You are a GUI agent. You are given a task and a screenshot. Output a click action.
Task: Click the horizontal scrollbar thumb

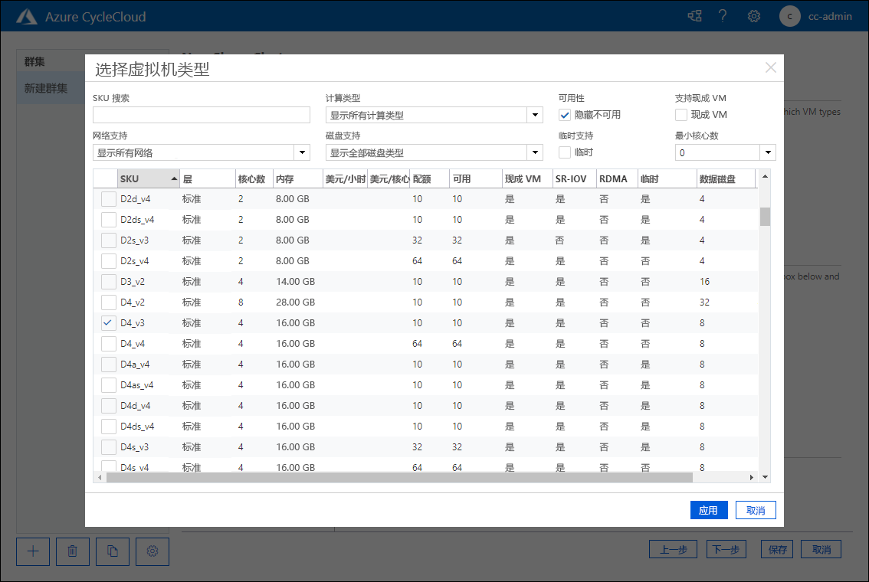click(x=399, y=477)
